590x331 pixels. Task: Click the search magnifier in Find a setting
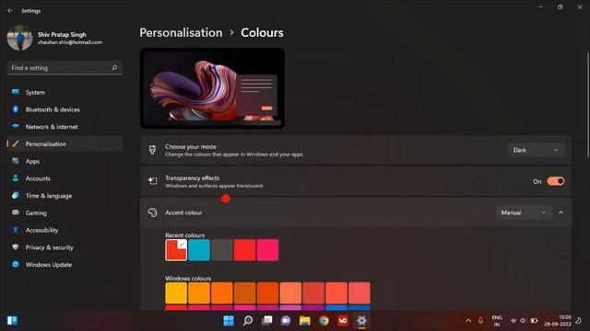pyautogui.click(x=114, y=68)
